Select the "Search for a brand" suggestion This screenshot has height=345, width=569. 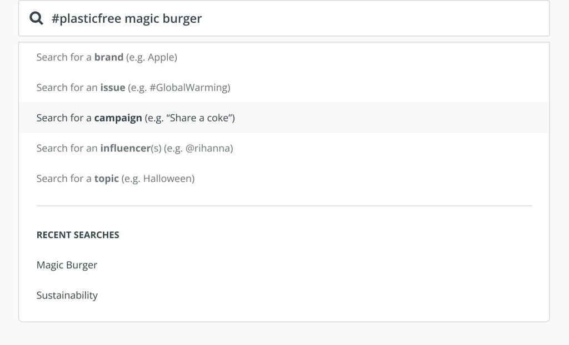point(107,57)
